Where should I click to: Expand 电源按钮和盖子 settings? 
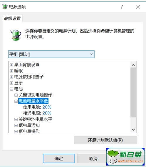coord(11,77)
